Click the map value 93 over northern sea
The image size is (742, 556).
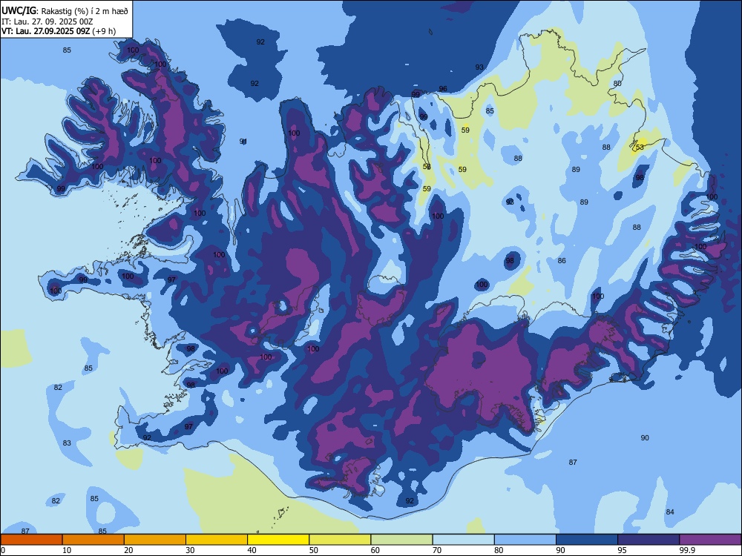coord(479,67)
